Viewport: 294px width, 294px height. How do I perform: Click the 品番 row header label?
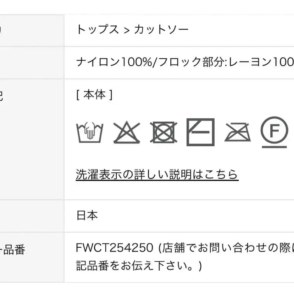click(15, 250)
